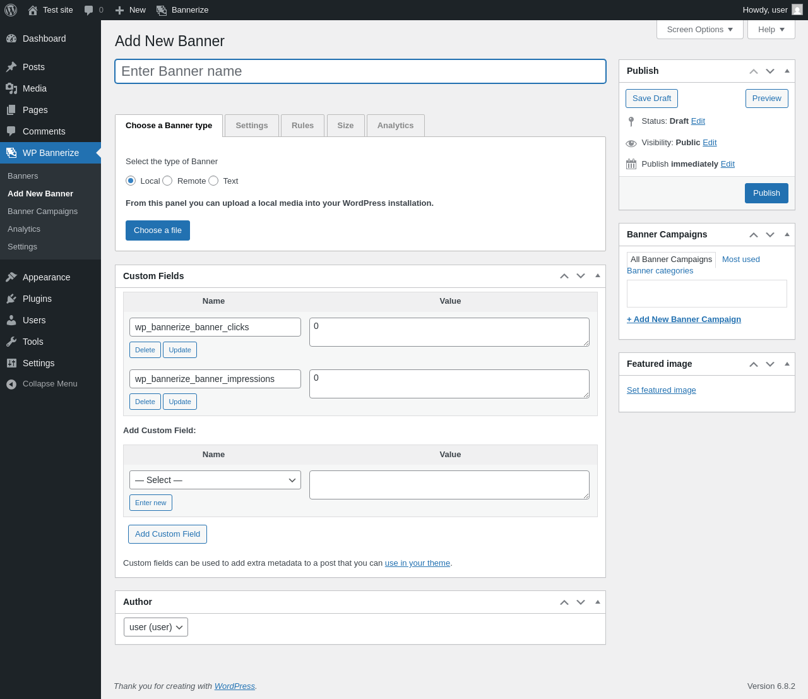The width and height of the screenshot is (808, 699).
Task: Select the Remote banner type radio
Action: [x=167, y=181]
